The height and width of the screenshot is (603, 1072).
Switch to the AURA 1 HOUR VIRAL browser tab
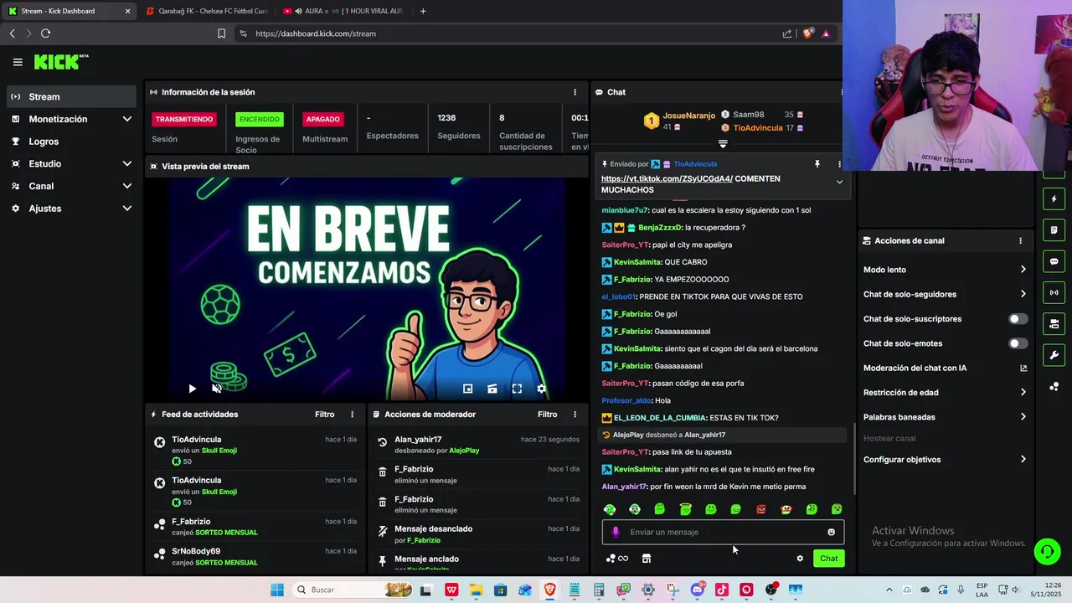pyautogui.click(x=343, y=11)
